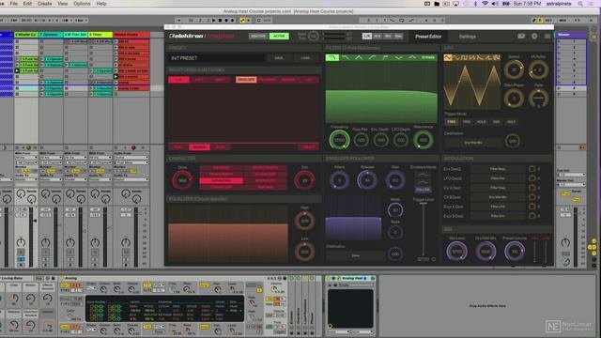Viewport: 601px width, 338px height.
Task: Adjust the Equalizer Low knob
Action: [304, 252]
